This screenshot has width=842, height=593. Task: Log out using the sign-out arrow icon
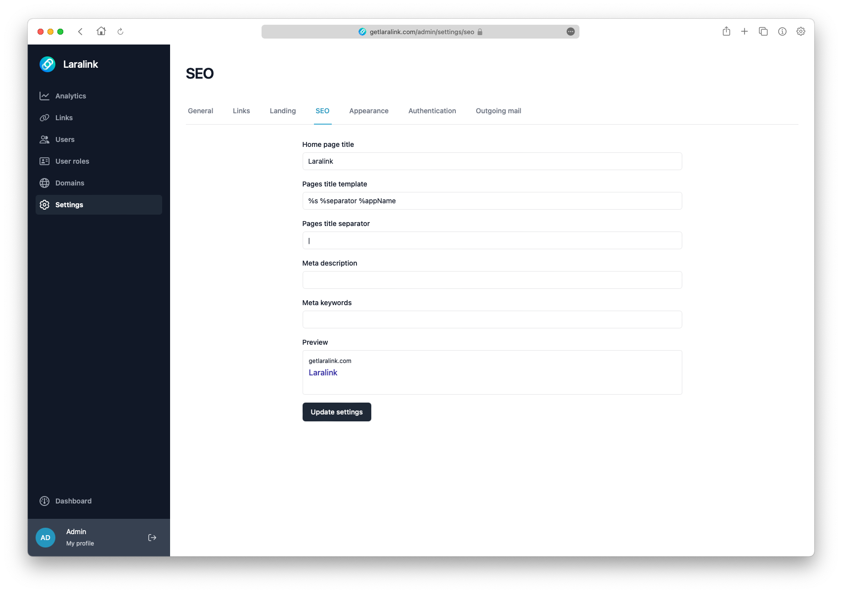point(152,538)
